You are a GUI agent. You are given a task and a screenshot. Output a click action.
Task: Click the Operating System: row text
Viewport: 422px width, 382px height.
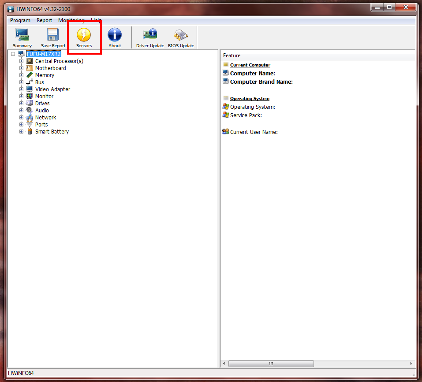[252, 107]
